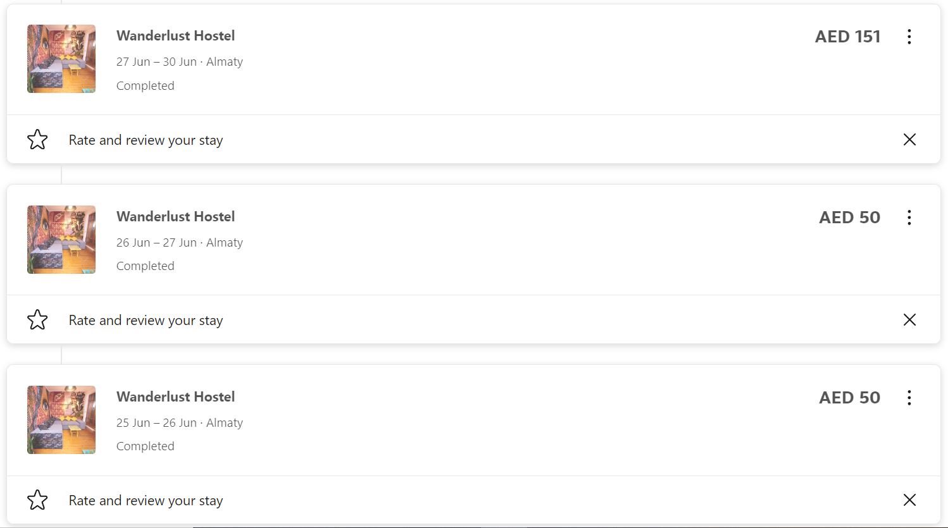
Task: Open options menu for AED 151 booking
Action: (909, 37)
